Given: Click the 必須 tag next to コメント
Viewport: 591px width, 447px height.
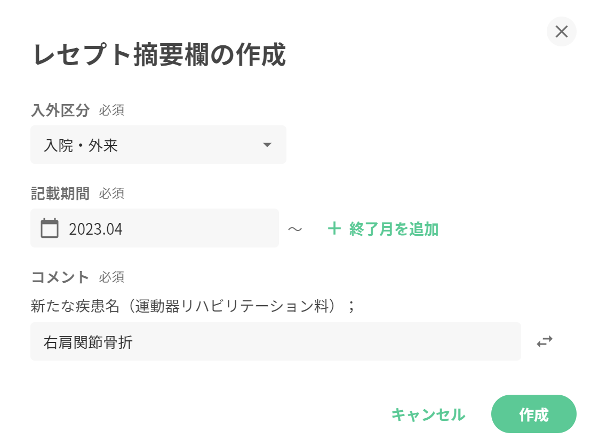Looking at the screenshot, I should 111,277.
